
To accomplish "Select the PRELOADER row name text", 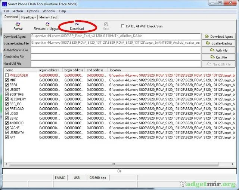I will [x=19, y=76].
